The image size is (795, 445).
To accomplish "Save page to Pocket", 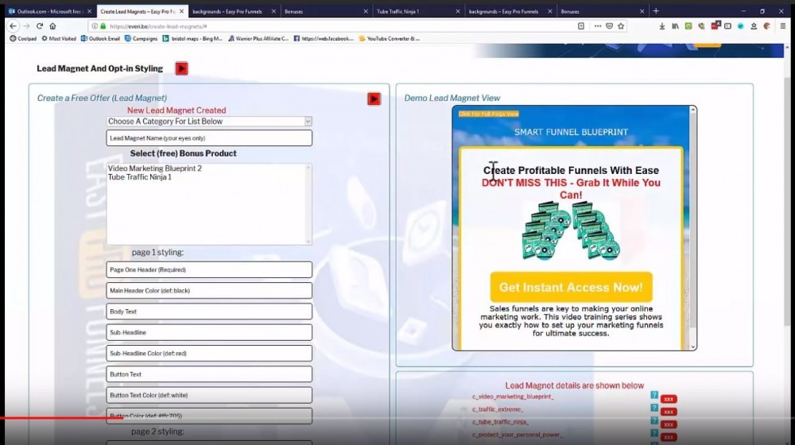I will coord(610,26).
